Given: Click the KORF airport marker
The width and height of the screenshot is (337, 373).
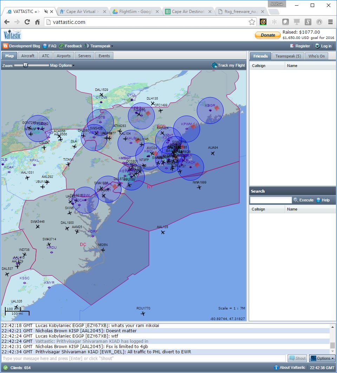Looking at the screenshot, I should point(93,236).
